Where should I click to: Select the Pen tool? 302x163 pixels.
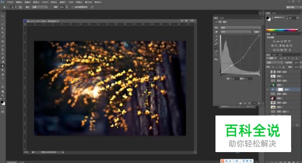point(3,75)
